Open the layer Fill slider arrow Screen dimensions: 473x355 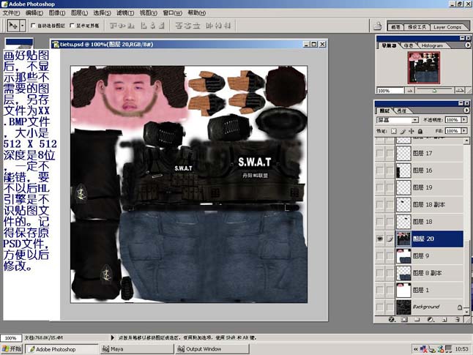pos(464,131)
